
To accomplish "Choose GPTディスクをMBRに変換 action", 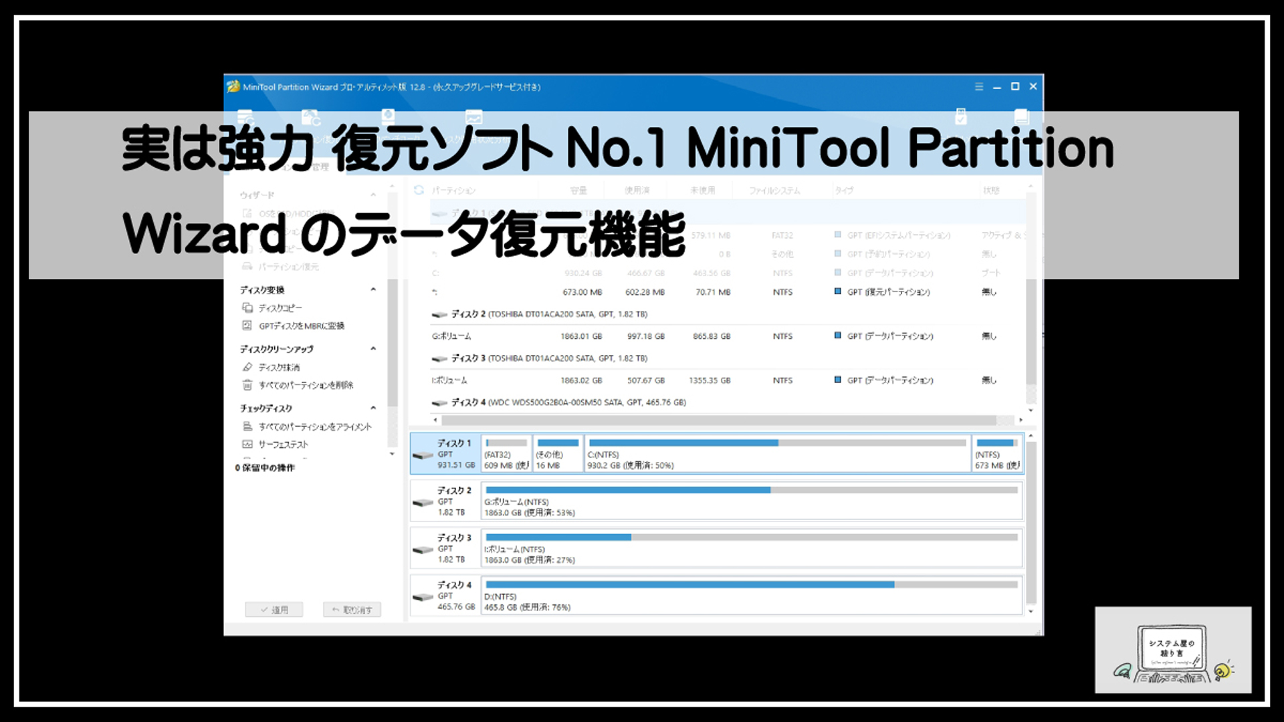I will 302,326.
